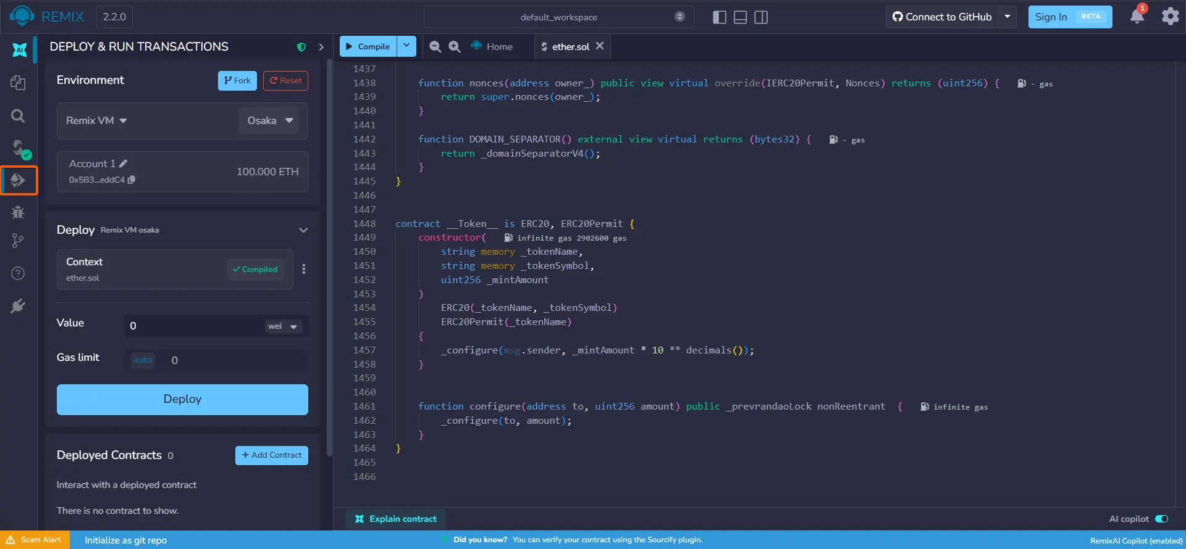This screenshot has height=549, width=1186.
Task: Open the Git source control icon
Action: [x=18, y=241]
